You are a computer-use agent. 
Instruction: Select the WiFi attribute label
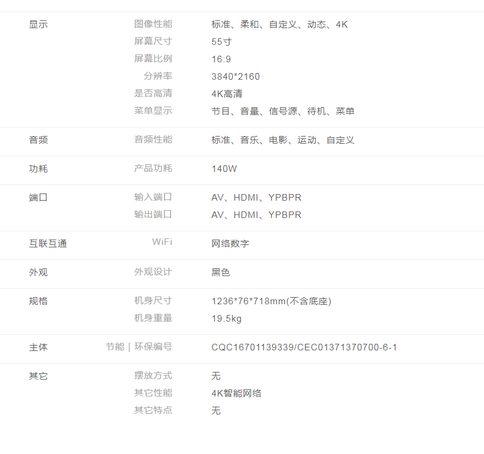[x=162, y=242]
